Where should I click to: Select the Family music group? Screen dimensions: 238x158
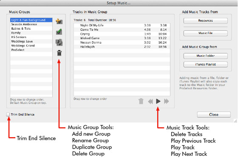pyautogui.click(x=31, y=33)
